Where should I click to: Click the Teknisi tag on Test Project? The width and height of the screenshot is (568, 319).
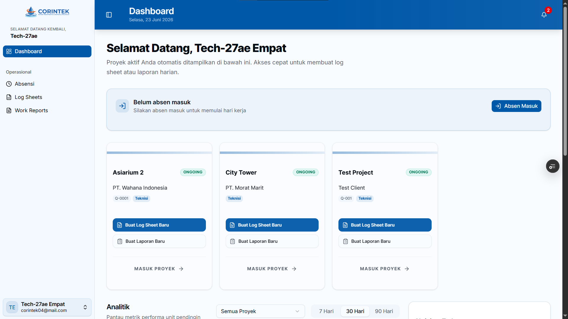coord(365,198)
